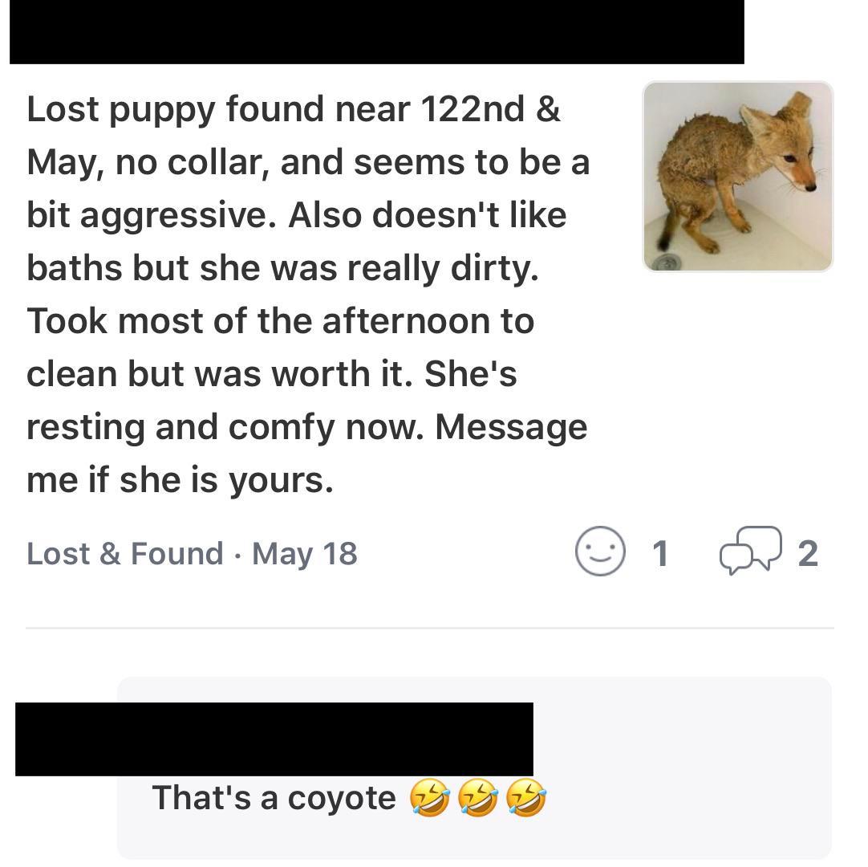The image size is (868, 867).
Task: Click "bit aggressive. Also doesn't like" line
Action: pos(296,215)
